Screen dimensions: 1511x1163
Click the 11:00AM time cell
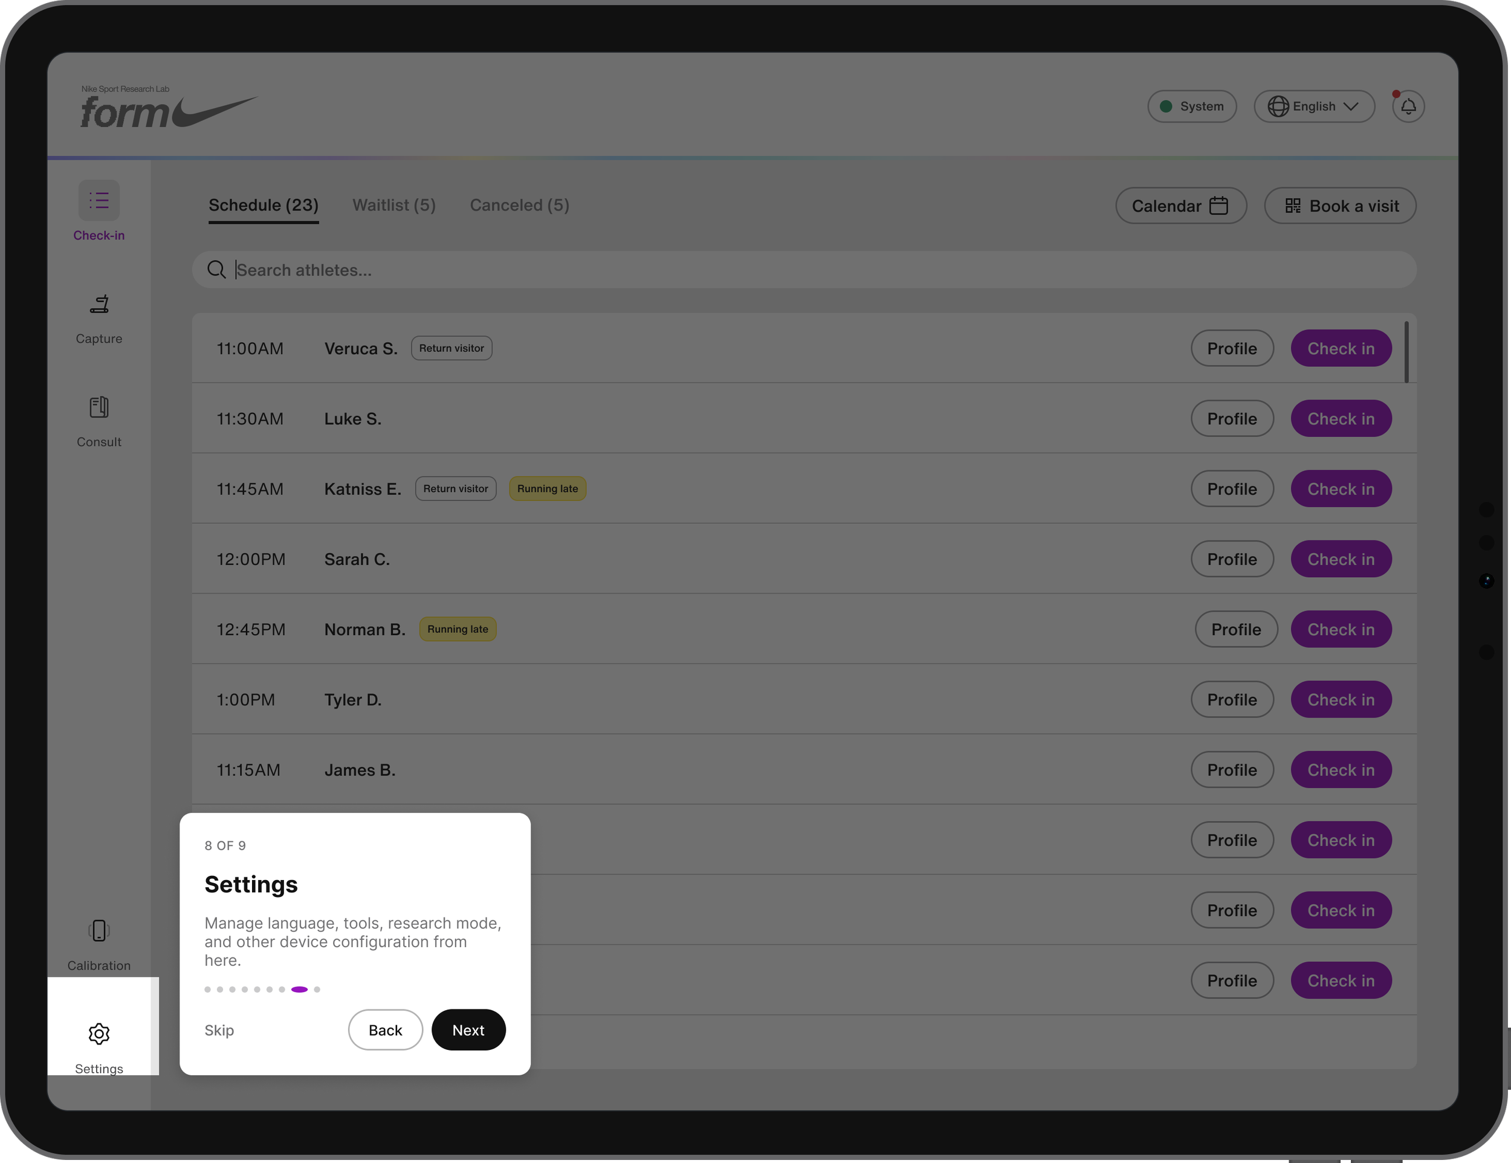pyautogui.click(x=250, y=349)
